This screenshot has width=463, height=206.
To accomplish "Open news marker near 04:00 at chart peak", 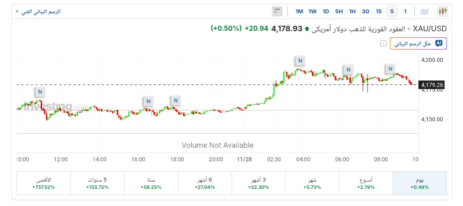I will tap(300, 61).
